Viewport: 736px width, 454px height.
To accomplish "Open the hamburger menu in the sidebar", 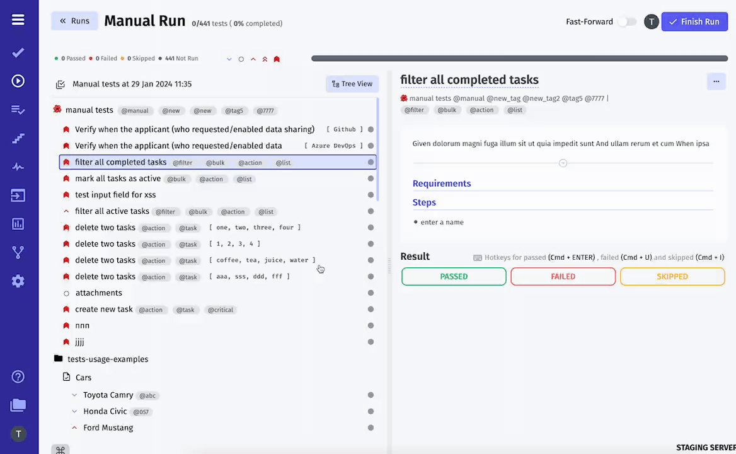I will 18,20.
